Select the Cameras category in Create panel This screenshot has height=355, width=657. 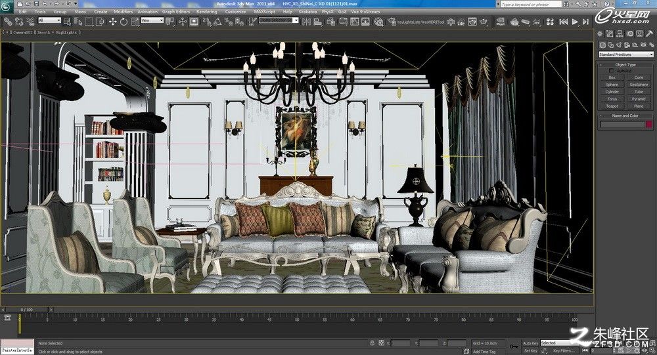[627, 45]
